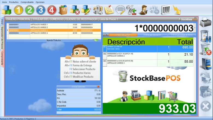
Task: Select price list 4 red button
Action: coord(52,10)
